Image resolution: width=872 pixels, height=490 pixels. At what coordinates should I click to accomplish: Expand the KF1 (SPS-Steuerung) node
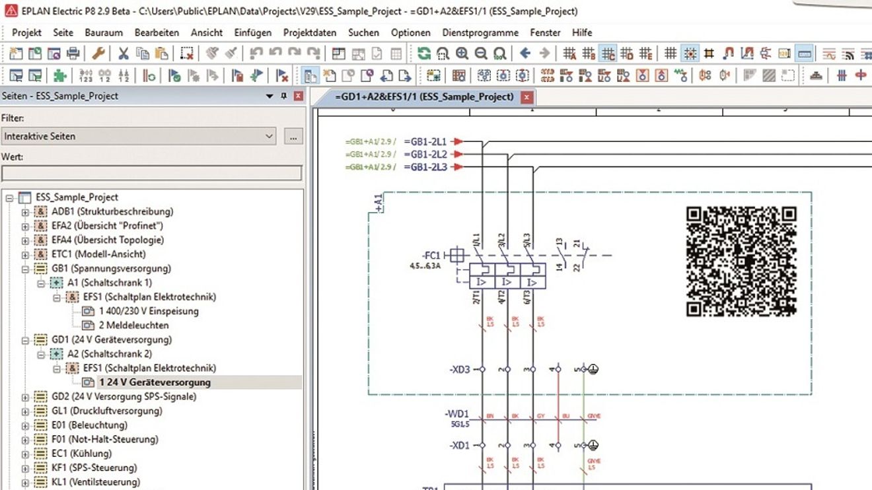[25, 468]
